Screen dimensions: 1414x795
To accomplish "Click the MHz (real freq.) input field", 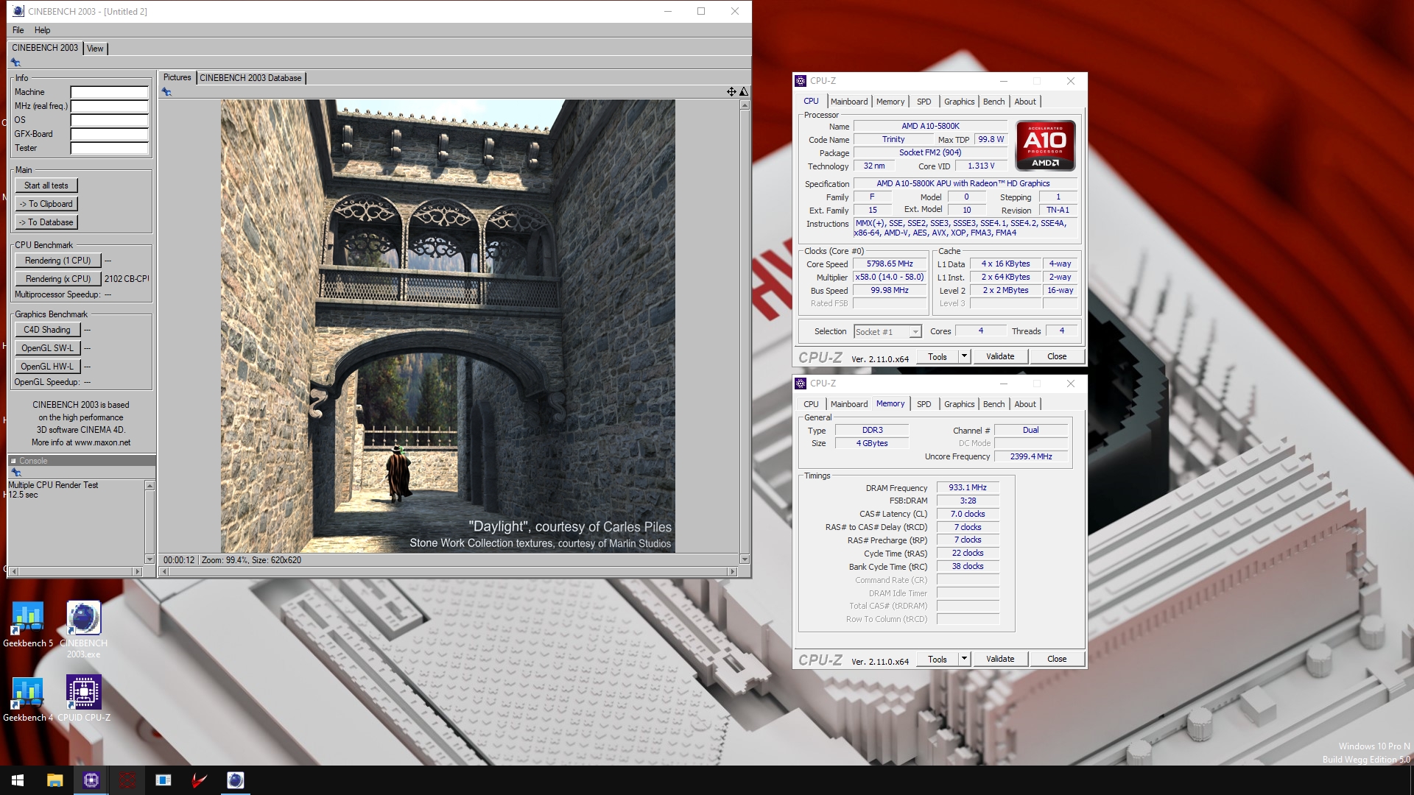I will [x=110, y=107].
